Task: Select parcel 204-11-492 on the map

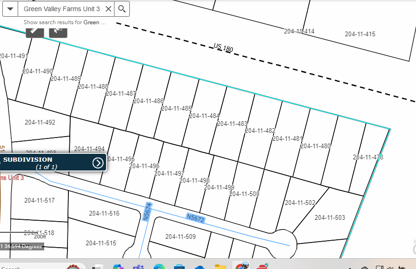Action: tap(40, 123)
